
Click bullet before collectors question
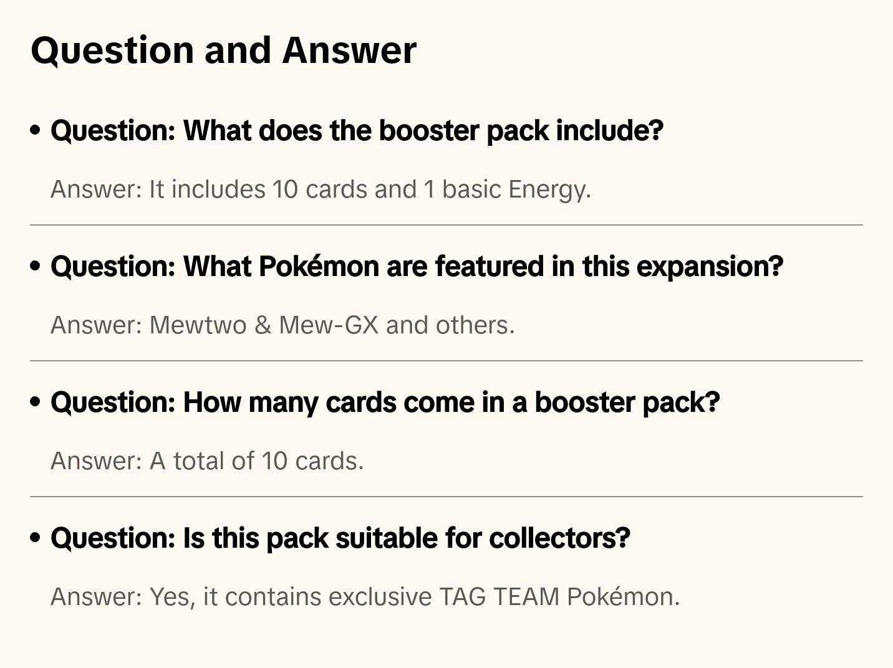pos(36,538)
